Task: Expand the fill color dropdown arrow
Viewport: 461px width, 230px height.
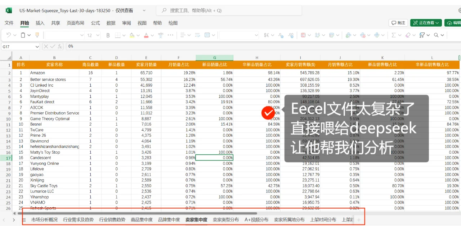Action: click(138, 35)
